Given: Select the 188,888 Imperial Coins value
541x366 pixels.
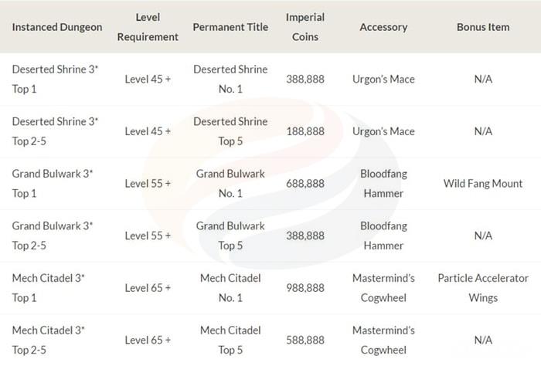Looking at the screenshot, I should [305, 131].
